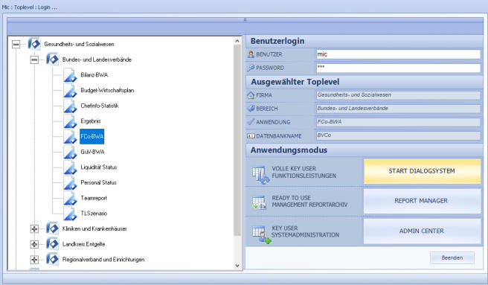This screenshot has width=488, height=285.
Task: Click the FCo-BWA document icon
Action: coord(71,136)
